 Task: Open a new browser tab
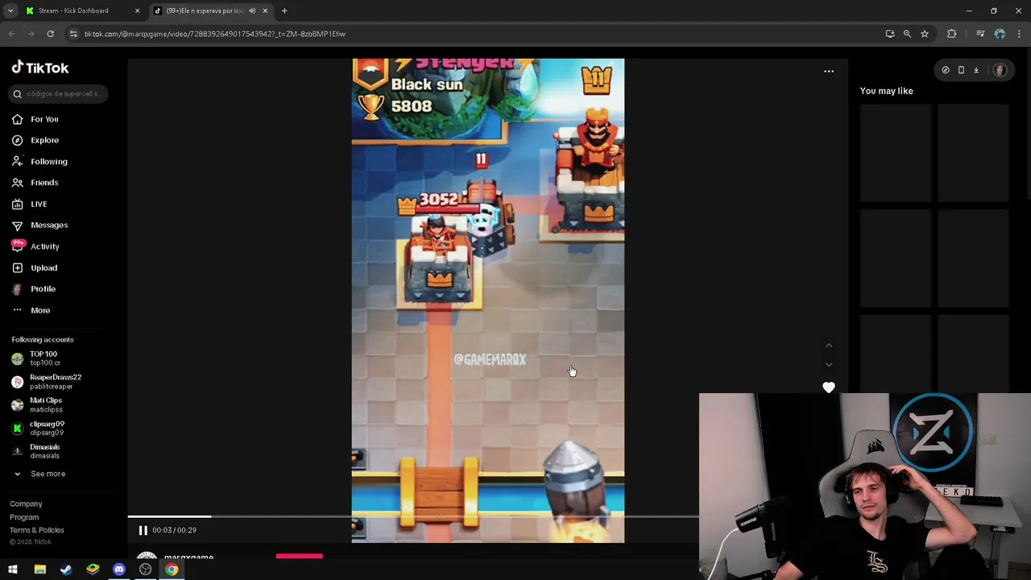284,10
